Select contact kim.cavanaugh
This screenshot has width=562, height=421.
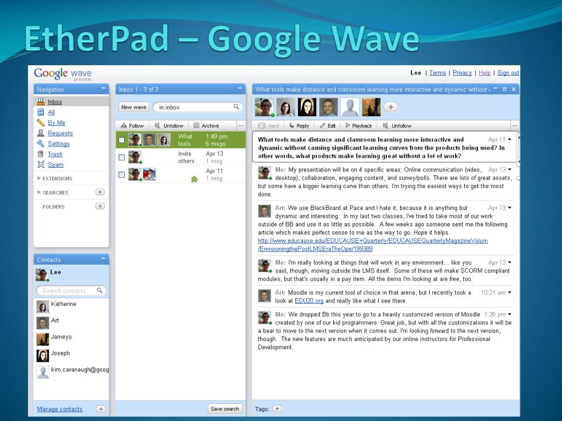coord(72,372)
